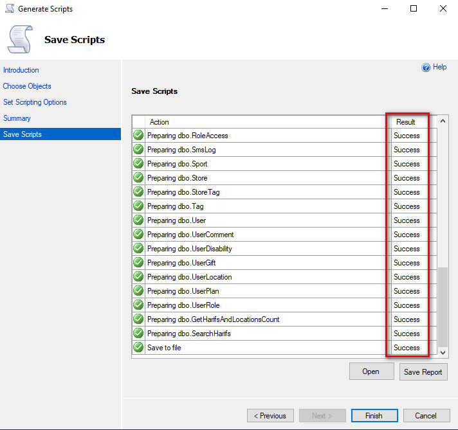Click the success icon beside dbo.SearchHarifs
This screenshot has height=430, width=458.
[138, 333]
